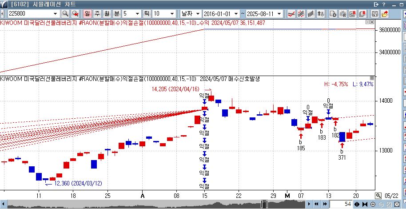This screenshot has height=209, width=406.
Task: Click the save chart floppy disk icon
Action: 374,14
